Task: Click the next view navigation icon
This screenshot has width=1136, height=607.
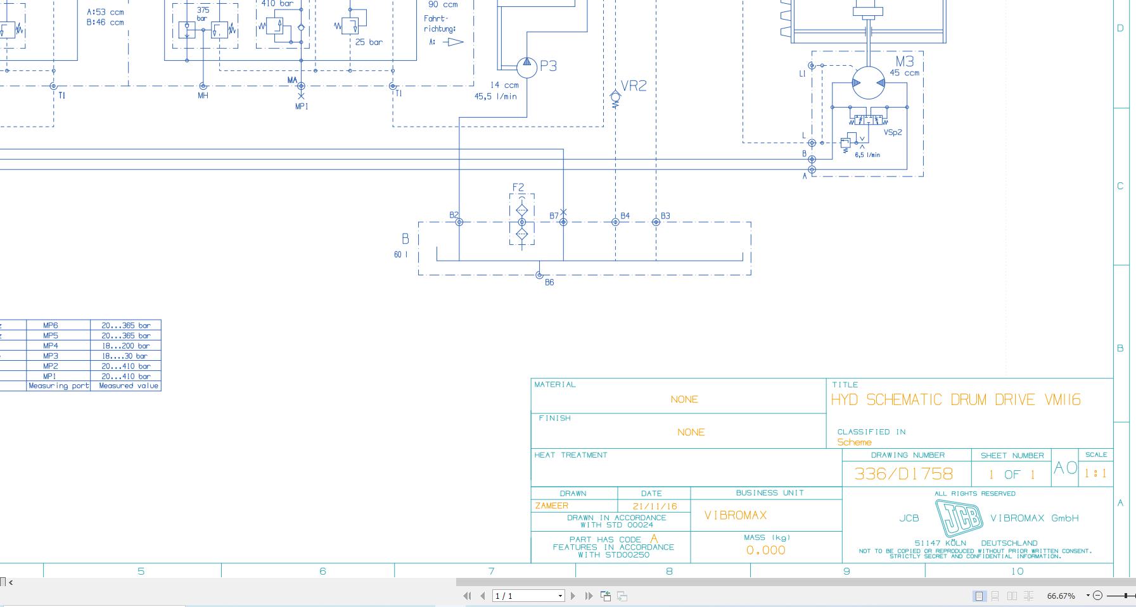Action: (x=622, y=596)
